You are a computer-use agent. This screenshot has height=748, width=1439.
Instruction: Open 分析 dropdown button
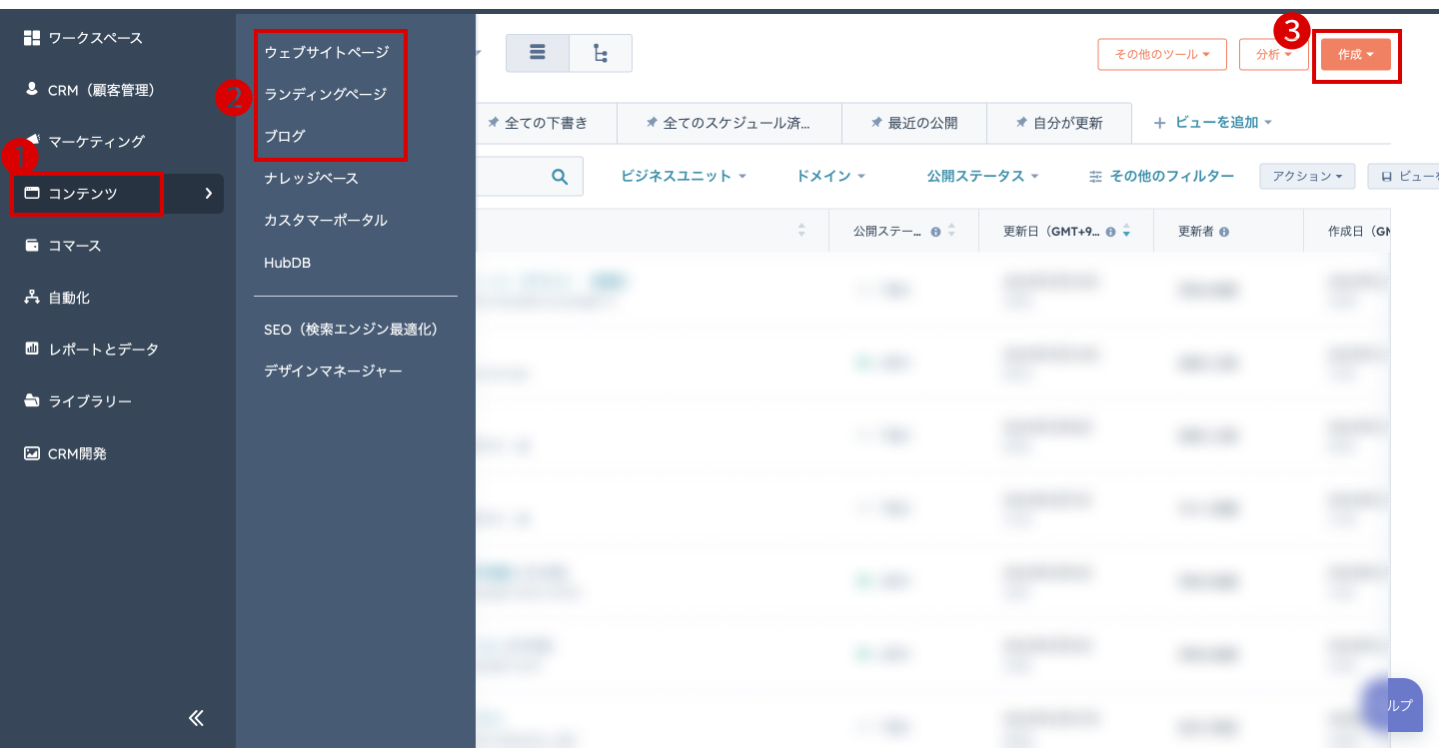(x=1274, y=54)
